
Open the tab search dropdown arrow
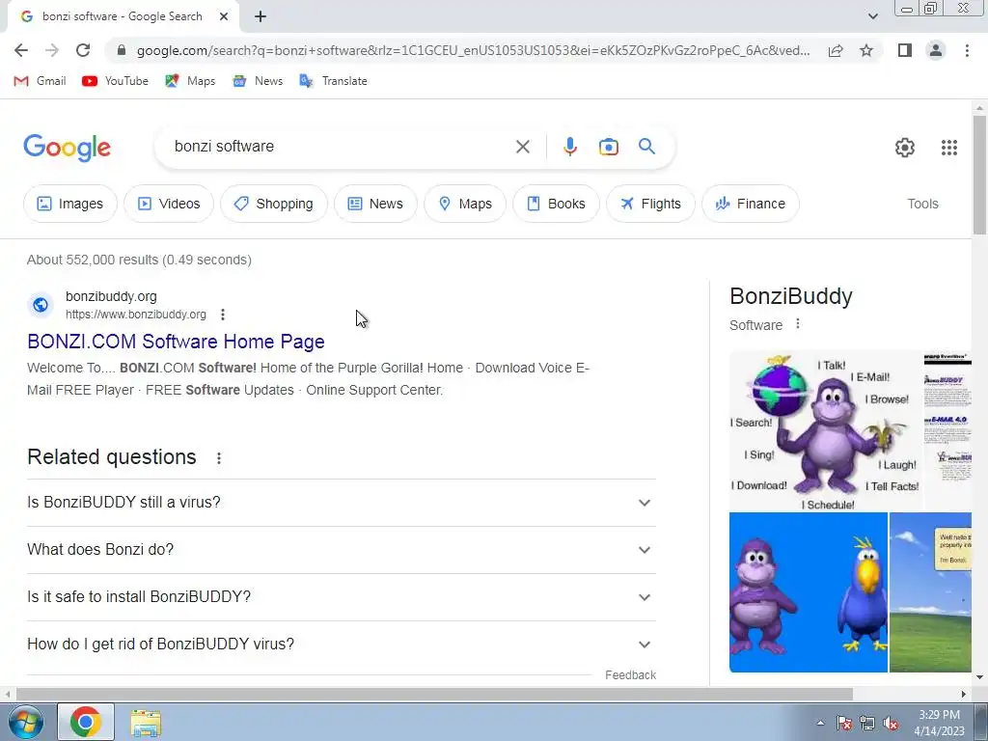coord(872,16)
